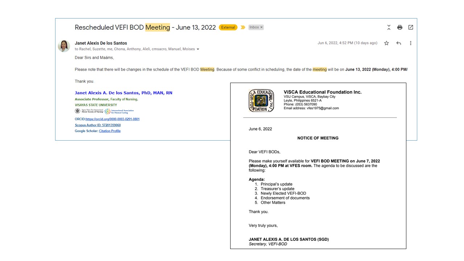Click the yellow External label tag
The image size is (464, 261).
coord(228,27)
